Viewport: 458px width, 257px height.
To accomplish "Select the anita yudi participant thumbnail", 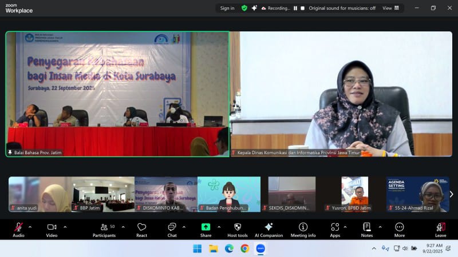I will 40,194.
